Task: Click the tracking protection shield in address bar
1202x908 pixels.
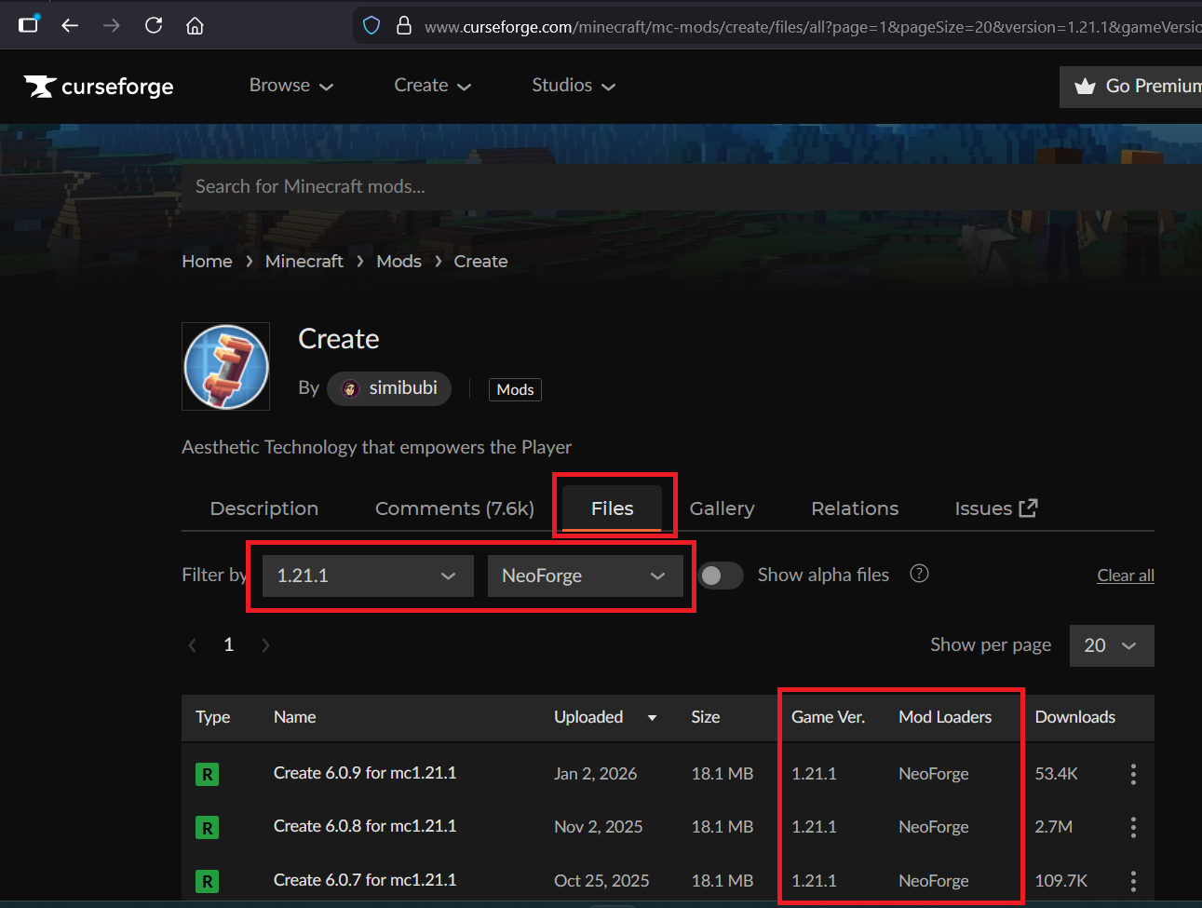Action: [x=371, y=25]
